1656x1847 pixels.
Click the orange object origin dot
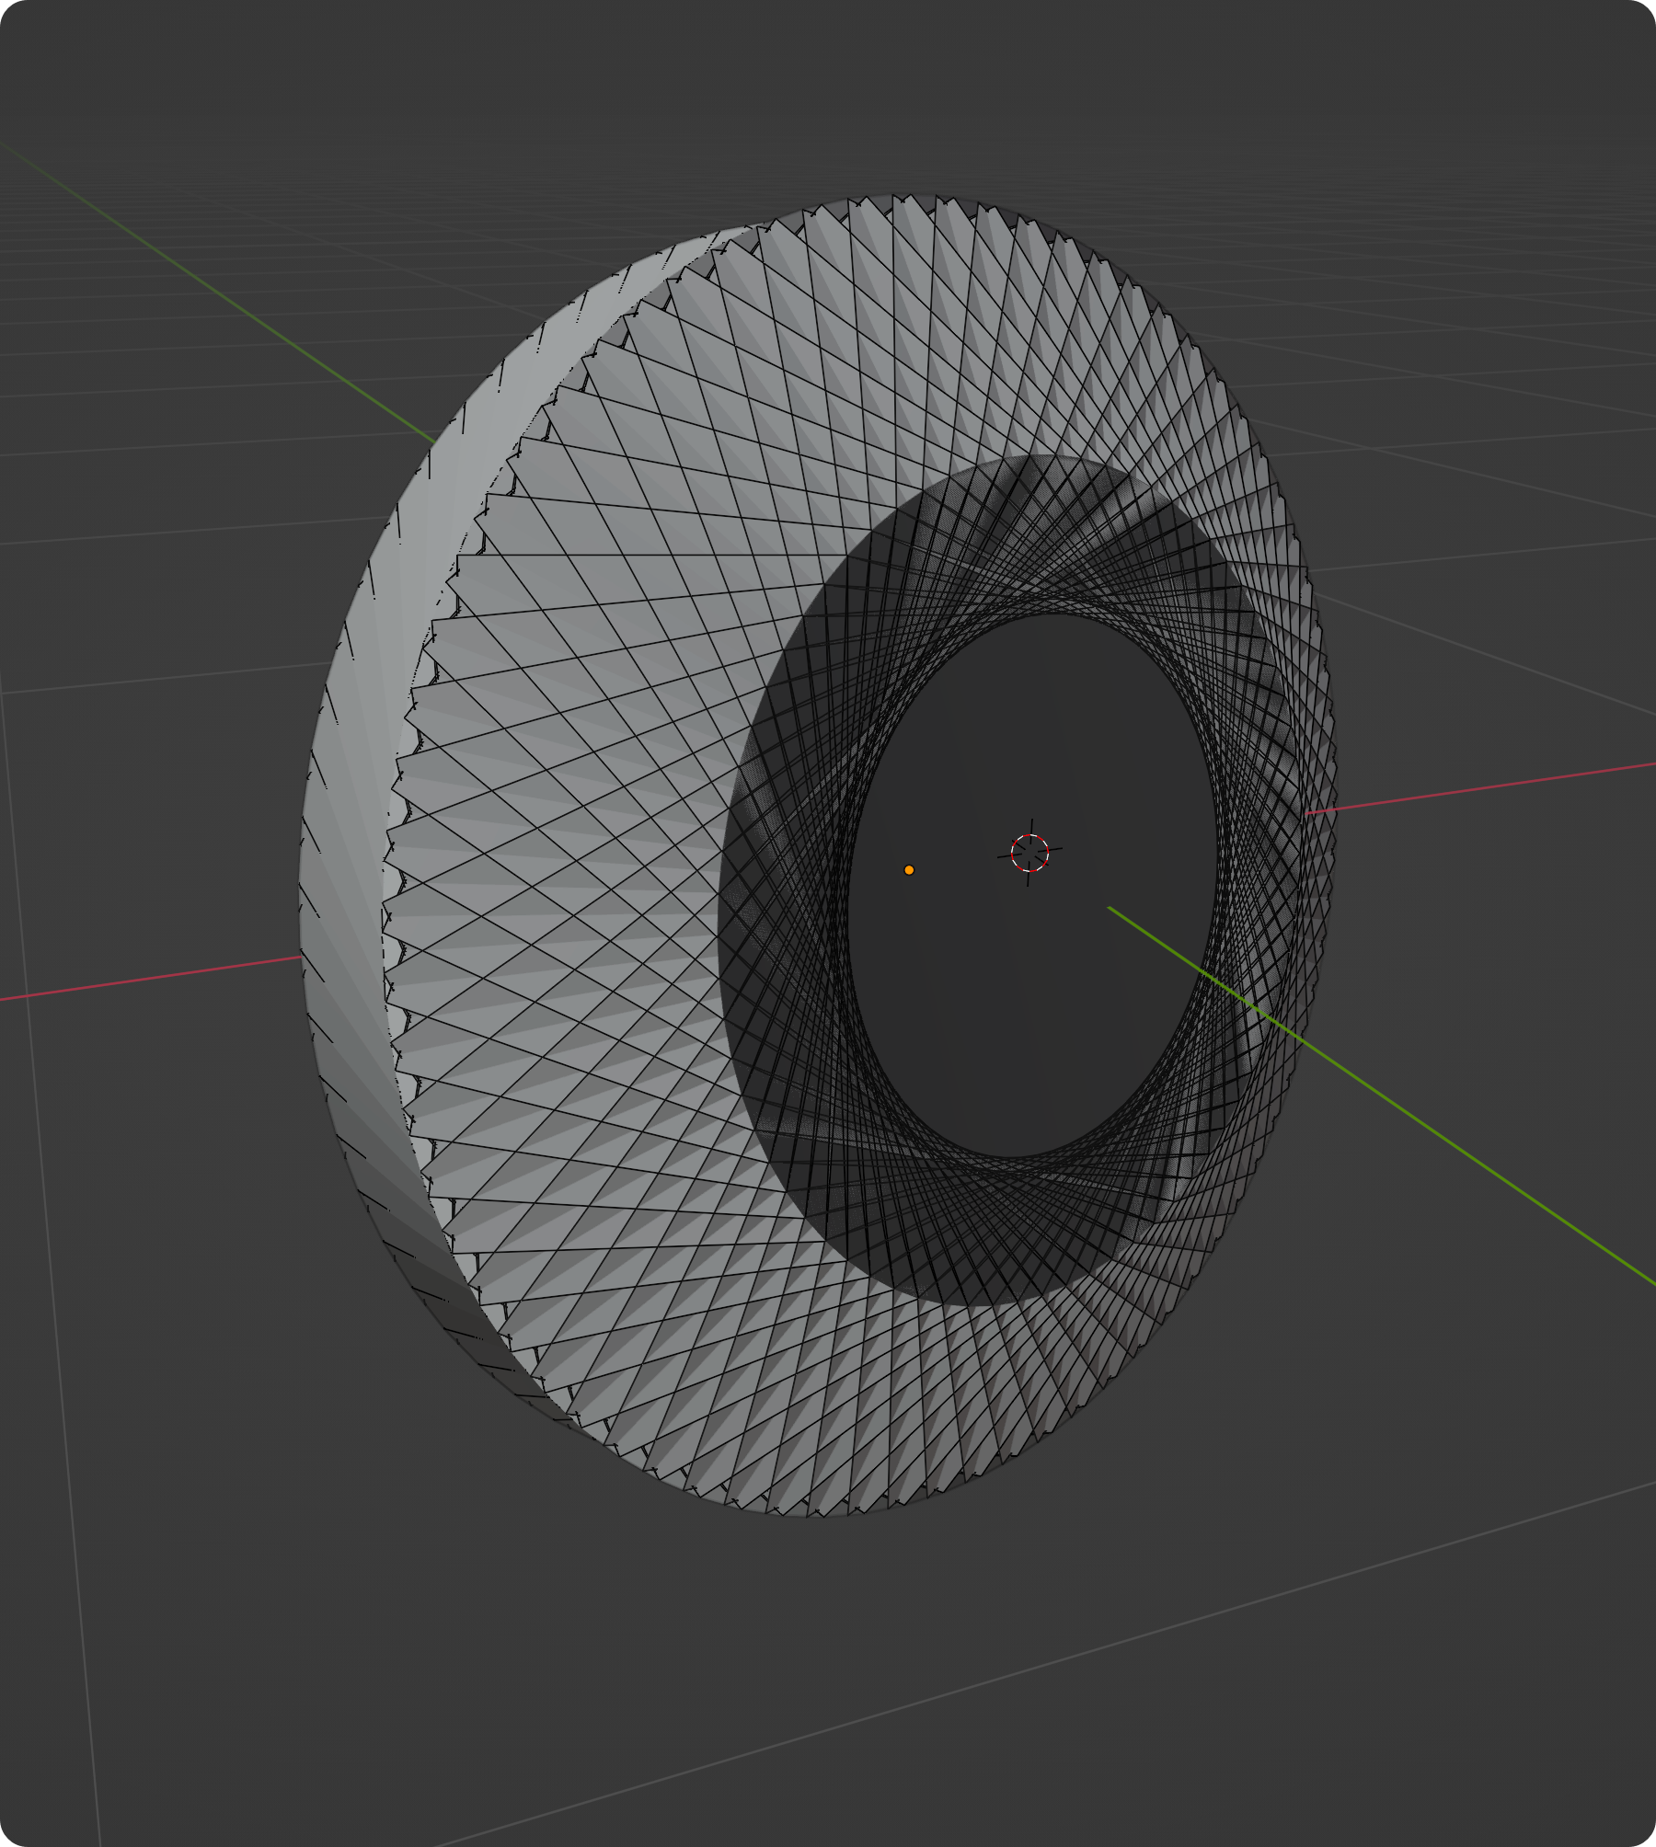tap(909, 869)
